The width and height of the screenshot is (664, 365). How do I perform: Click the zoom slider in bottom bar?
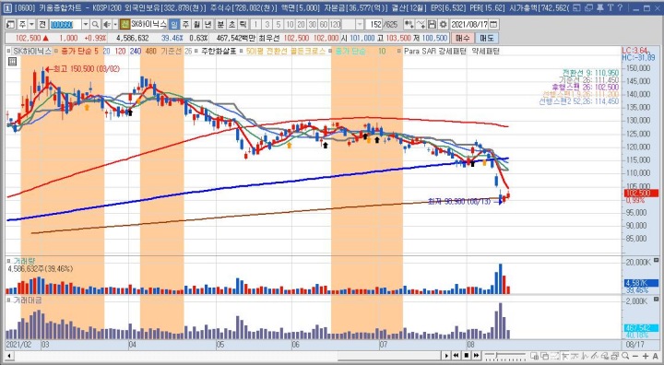[x=504, y=356]
